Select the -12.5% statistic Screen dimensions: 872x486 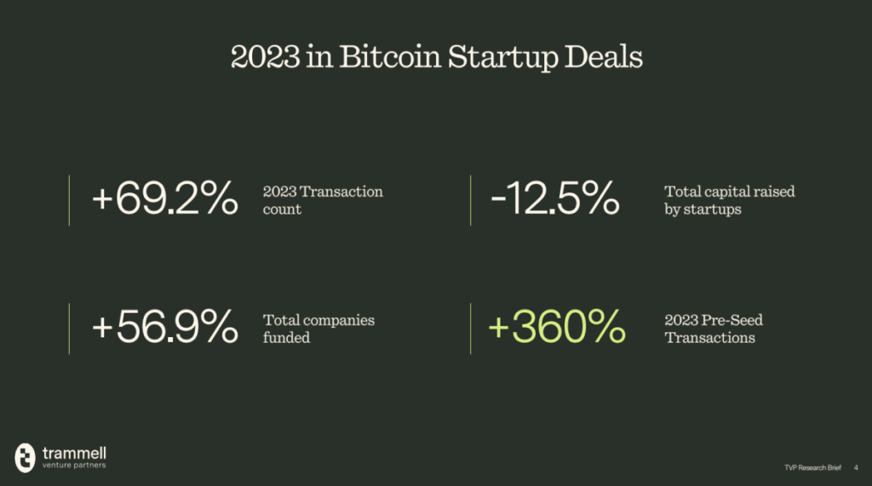coord(554,200)
